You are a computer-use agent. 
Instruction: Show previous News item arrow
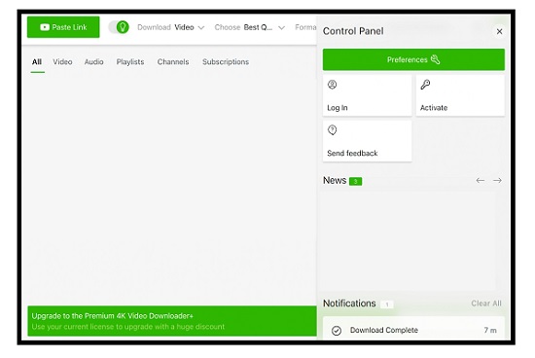point(481,180)
